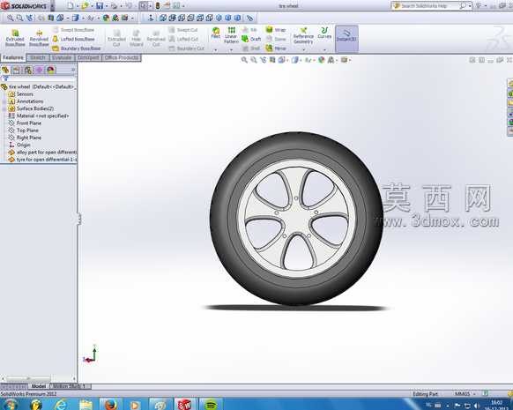
Task: Click the Print icon
Action: point(114,5)
